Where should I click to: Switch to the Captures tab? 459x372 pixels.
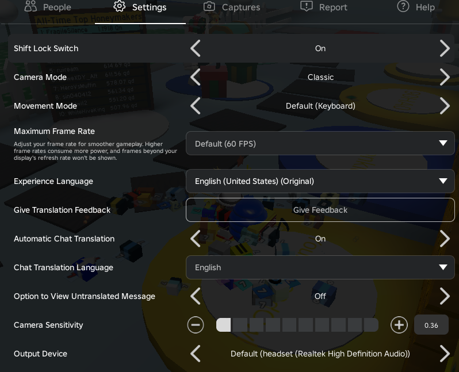point(232,7)
